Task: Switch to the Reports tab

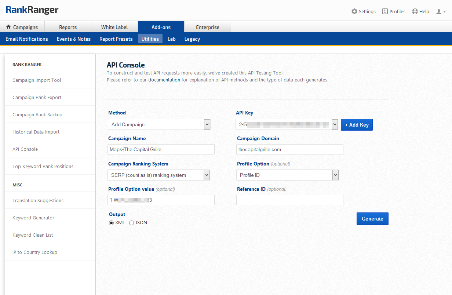Action: click(x=68, y=27)
